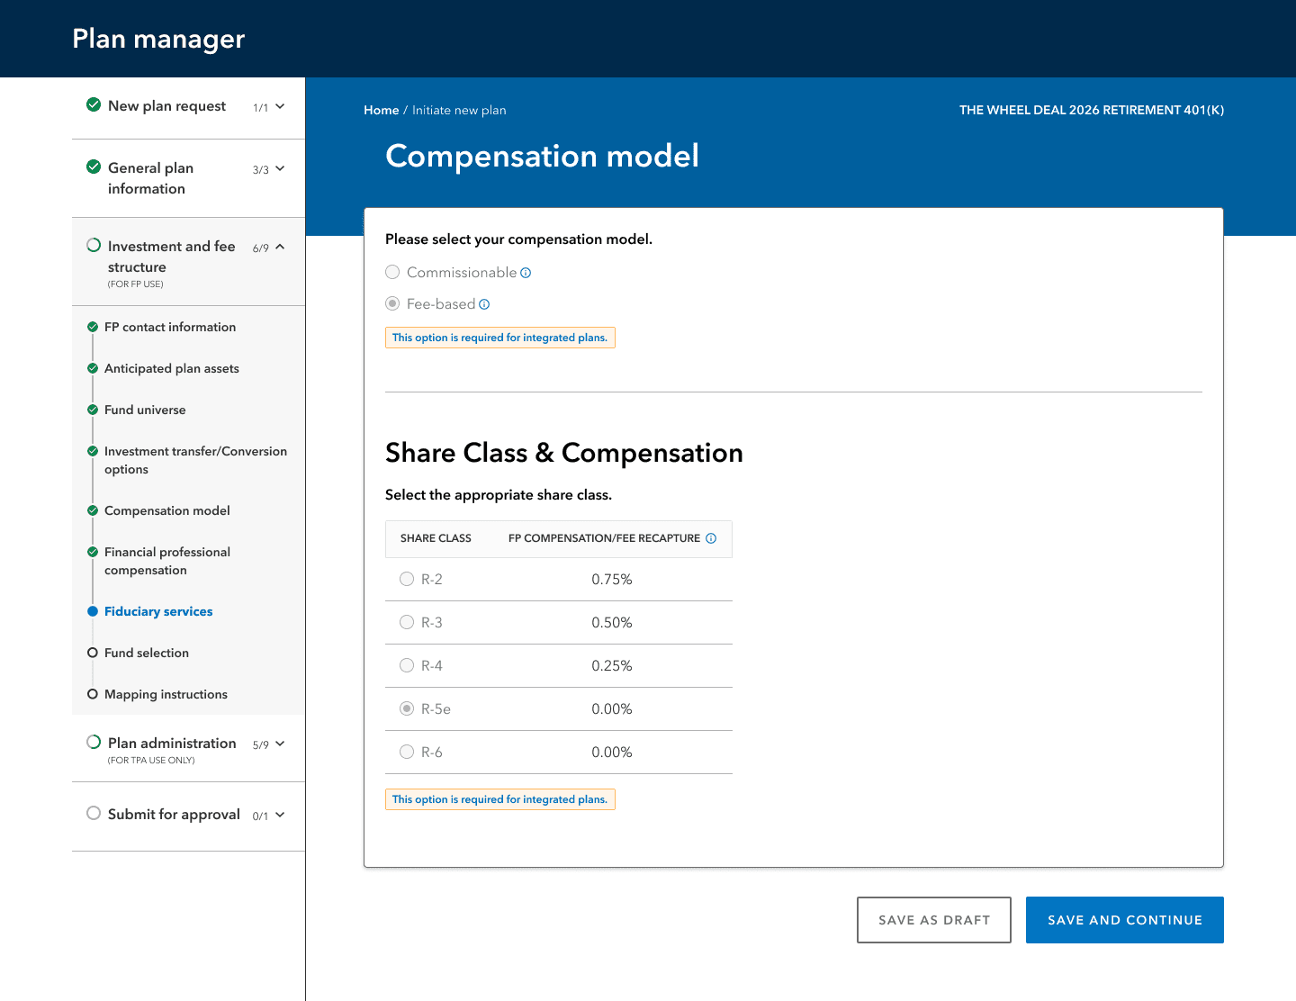Expand the Submit for approval chevron
The image size is (1296, 1001).
point(280,815)
